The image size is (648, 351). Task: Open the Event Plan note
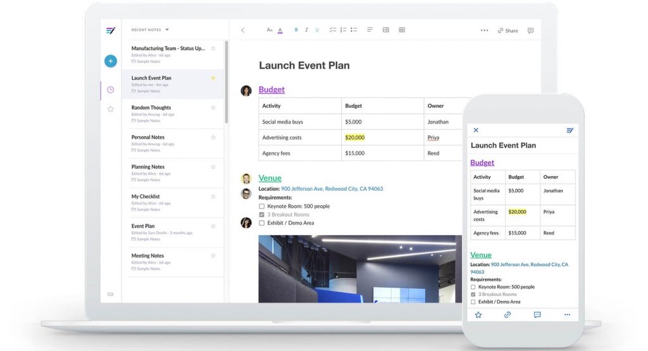point(173,233)
